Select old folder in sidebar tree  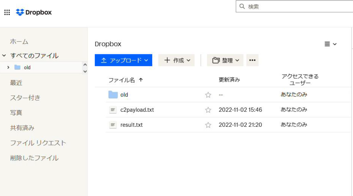pos(27,68)
